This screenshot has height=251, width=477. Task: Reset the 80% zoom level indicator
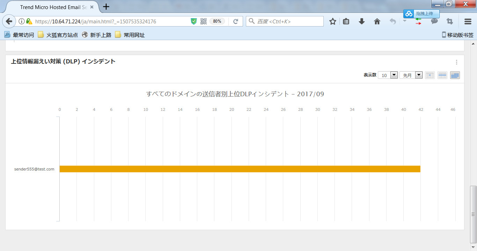(x=217, y=22)
